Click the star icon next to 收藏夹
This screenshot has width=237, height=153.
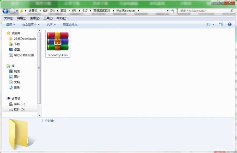(x=8, y=33)
